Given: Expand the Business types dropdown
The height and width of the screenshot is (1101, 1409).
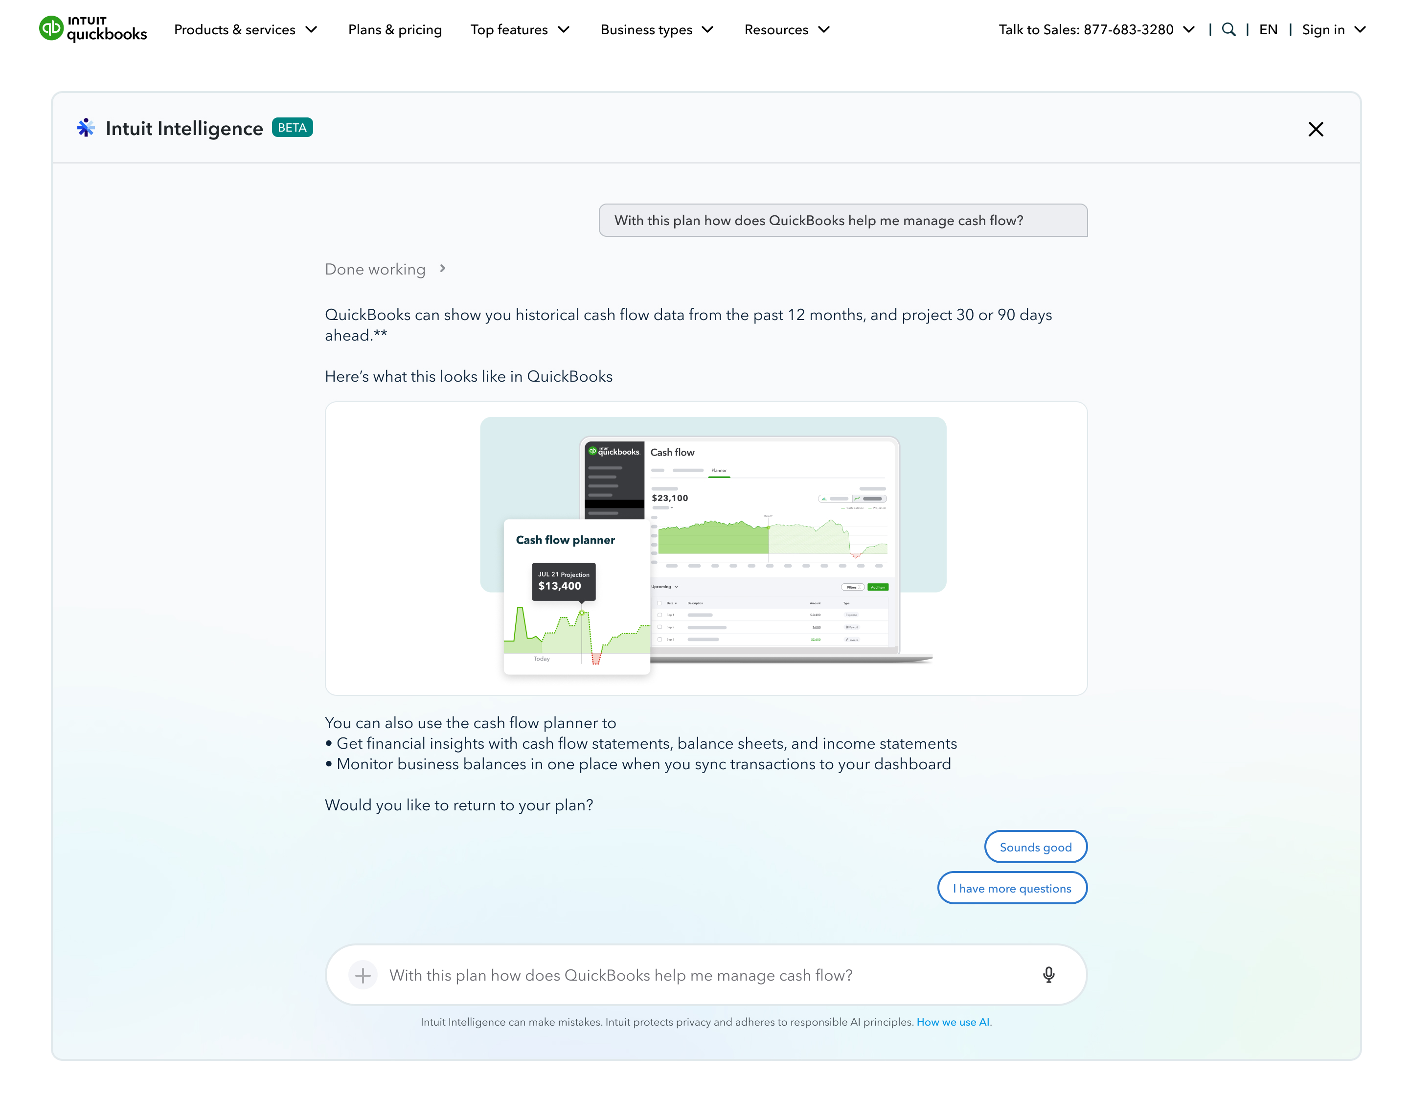Looking at the screenshot, I should [658, 30].
